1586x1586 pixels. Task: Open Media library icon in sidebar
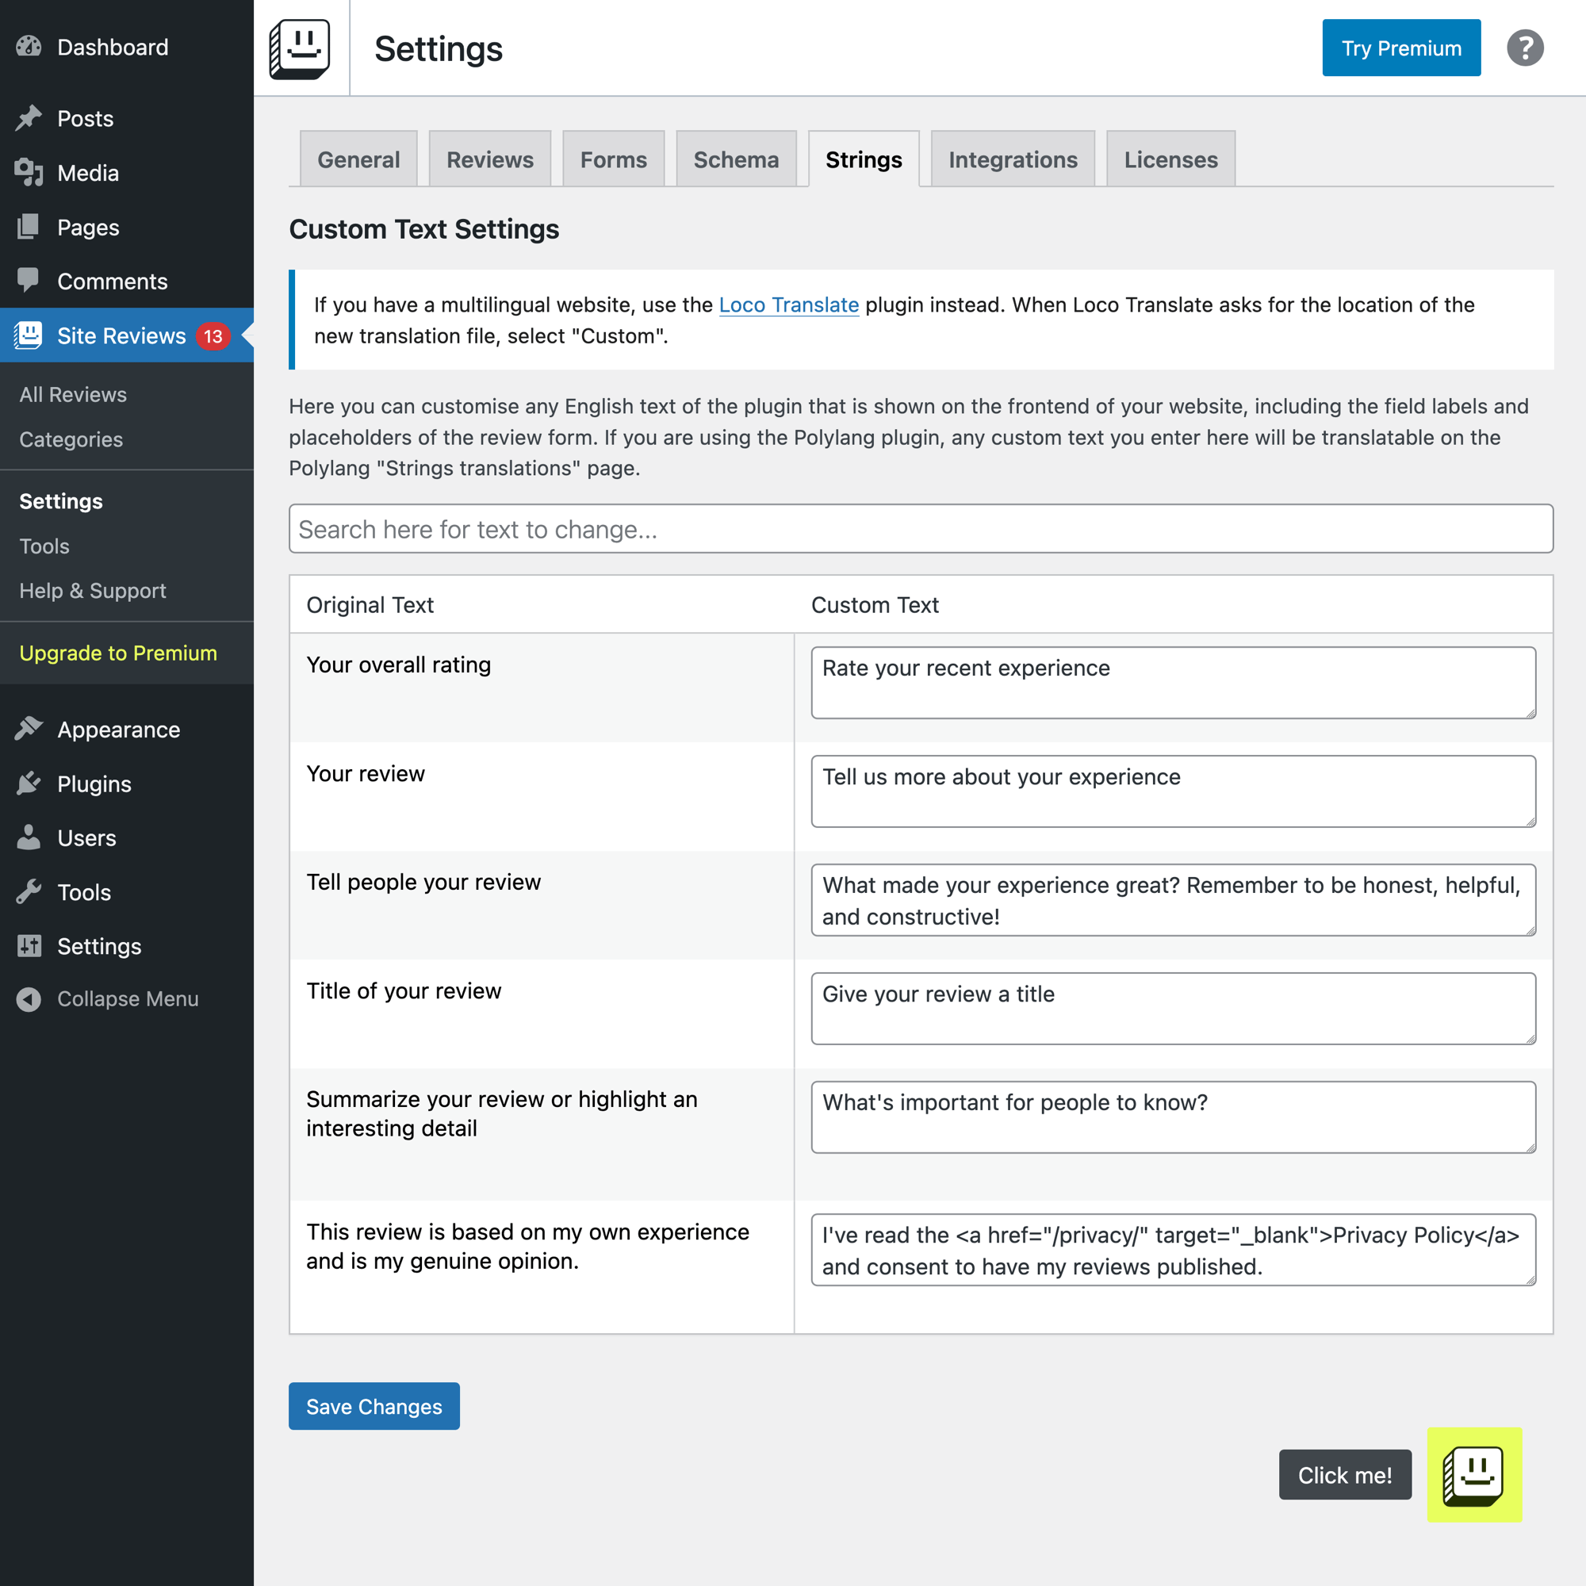[x=29, y=172]
